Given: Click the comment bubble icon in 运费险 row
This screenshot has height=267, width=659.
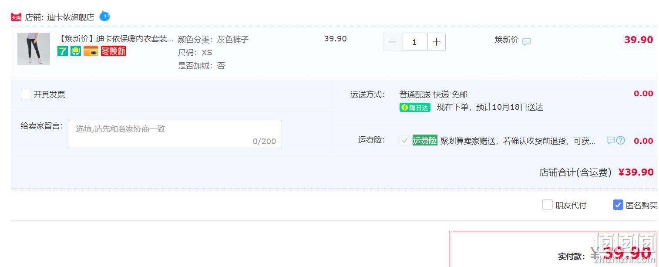Looking at the screenshot, I should (611, 140).
